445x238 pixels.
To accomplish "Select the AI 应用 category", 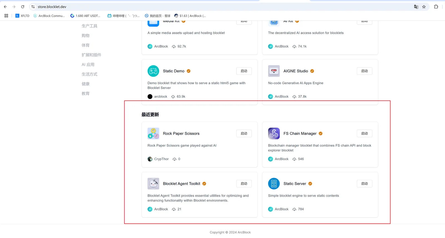I will pyautogui.click(x=88, y=65).
